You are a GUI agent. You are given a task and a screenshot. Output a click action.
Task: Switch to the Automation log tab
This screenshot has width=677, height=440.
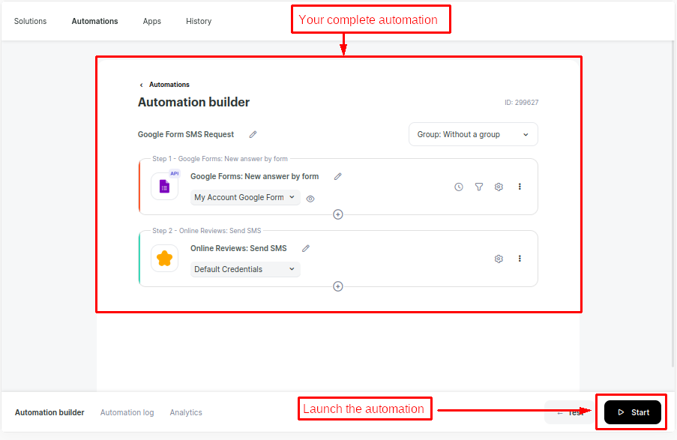[x=127, y=412]
